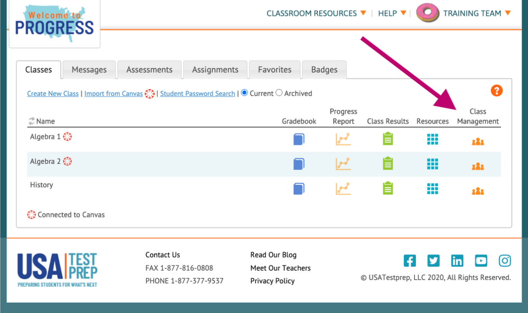This screenshot has width=528, height=313.
Task: Expand the Training Team account dropdown
Action: 477,13
